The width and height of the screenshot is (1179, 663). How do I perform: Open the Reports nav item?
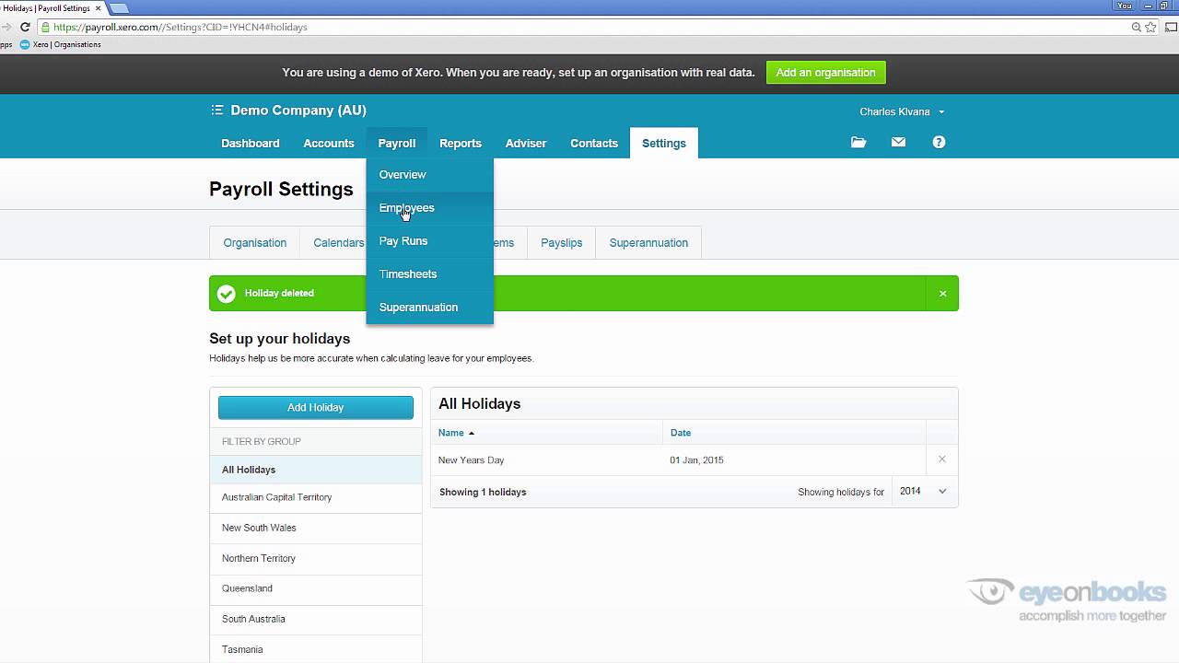(x=461, y=144)
